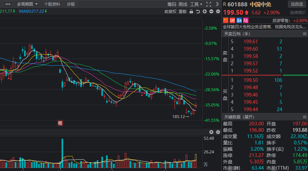This screenshot has height=171, width=308.
Task: Open the more options ellipsis button
Action: (x=8, y=4)
